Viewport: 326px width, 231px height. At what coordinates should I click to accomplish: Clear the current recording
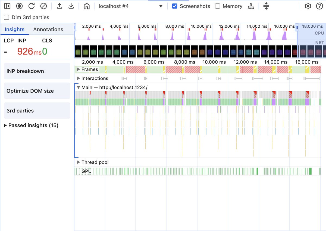[43, 6]
